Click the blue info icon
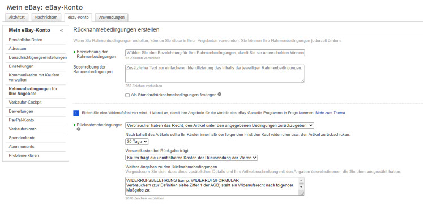The image size is (423, 204). click(x=76, y=113)
